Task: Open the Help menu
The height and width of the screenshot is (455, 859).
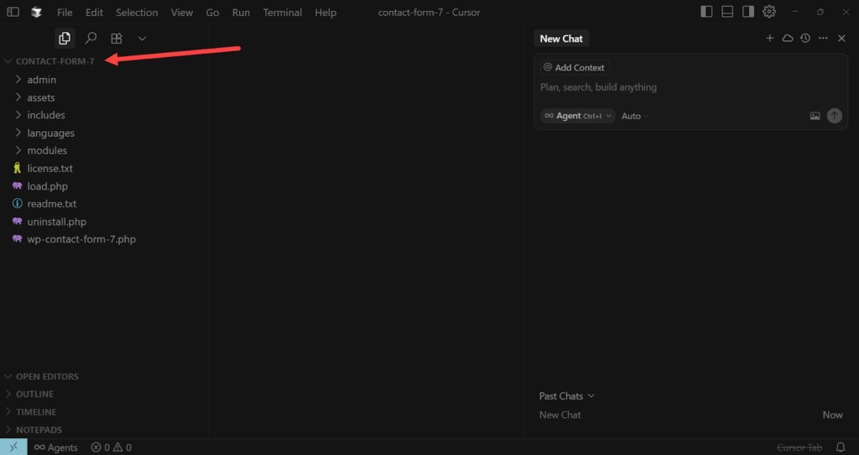Action: coord(325,12)
